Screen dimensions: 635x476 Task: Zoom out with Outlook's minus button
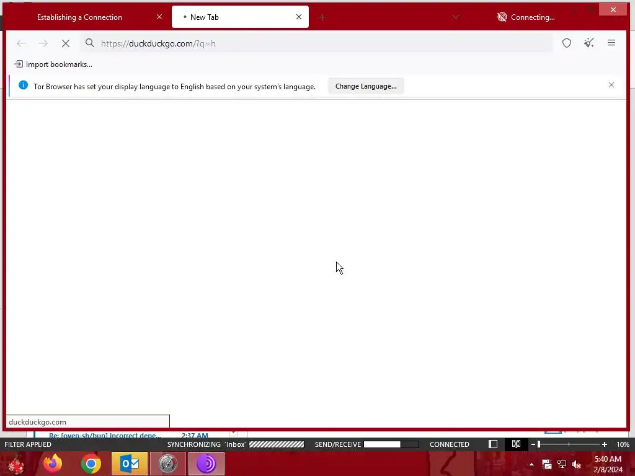pyautogui.click(x=533, y=444)
